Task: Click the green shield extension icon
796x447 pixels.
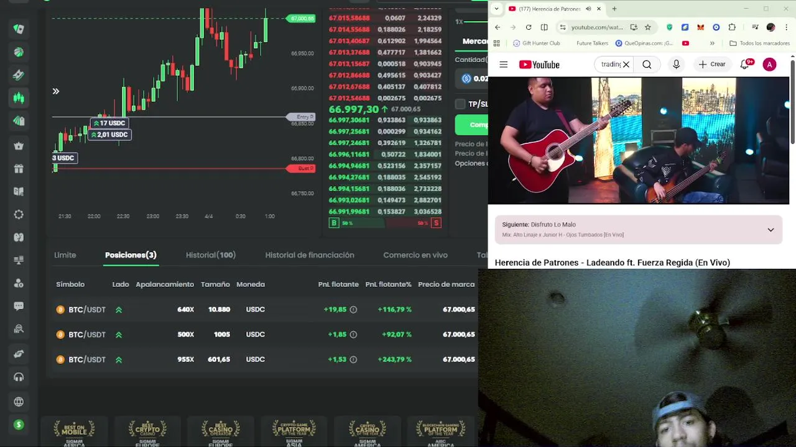Action: [x=669, y=27]
